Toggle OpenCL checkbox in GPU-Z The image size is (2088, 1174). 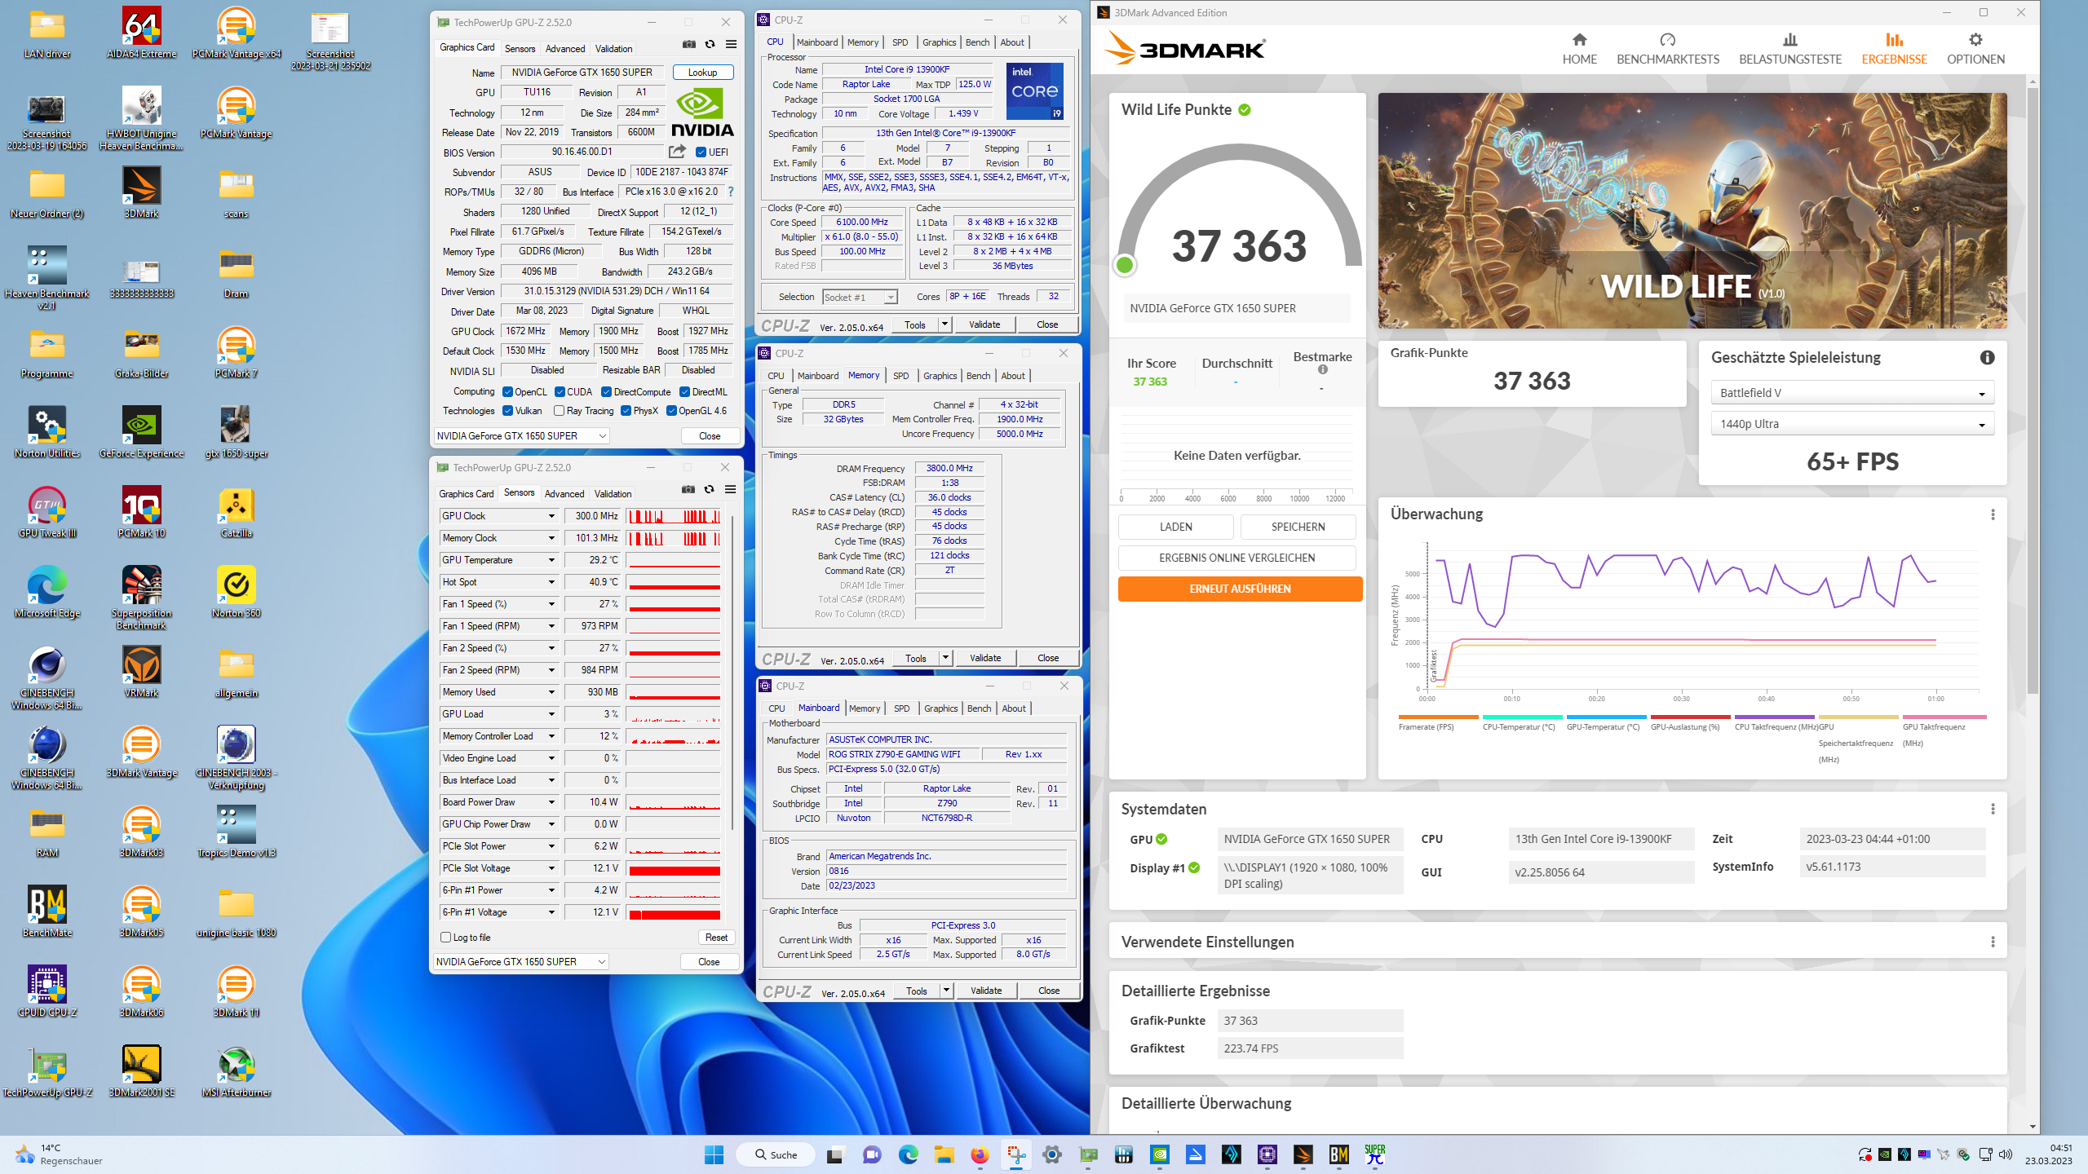[507, 392]
